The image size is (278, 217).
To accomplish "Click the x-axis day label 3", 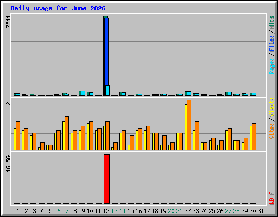I will [x=34, y=211].
